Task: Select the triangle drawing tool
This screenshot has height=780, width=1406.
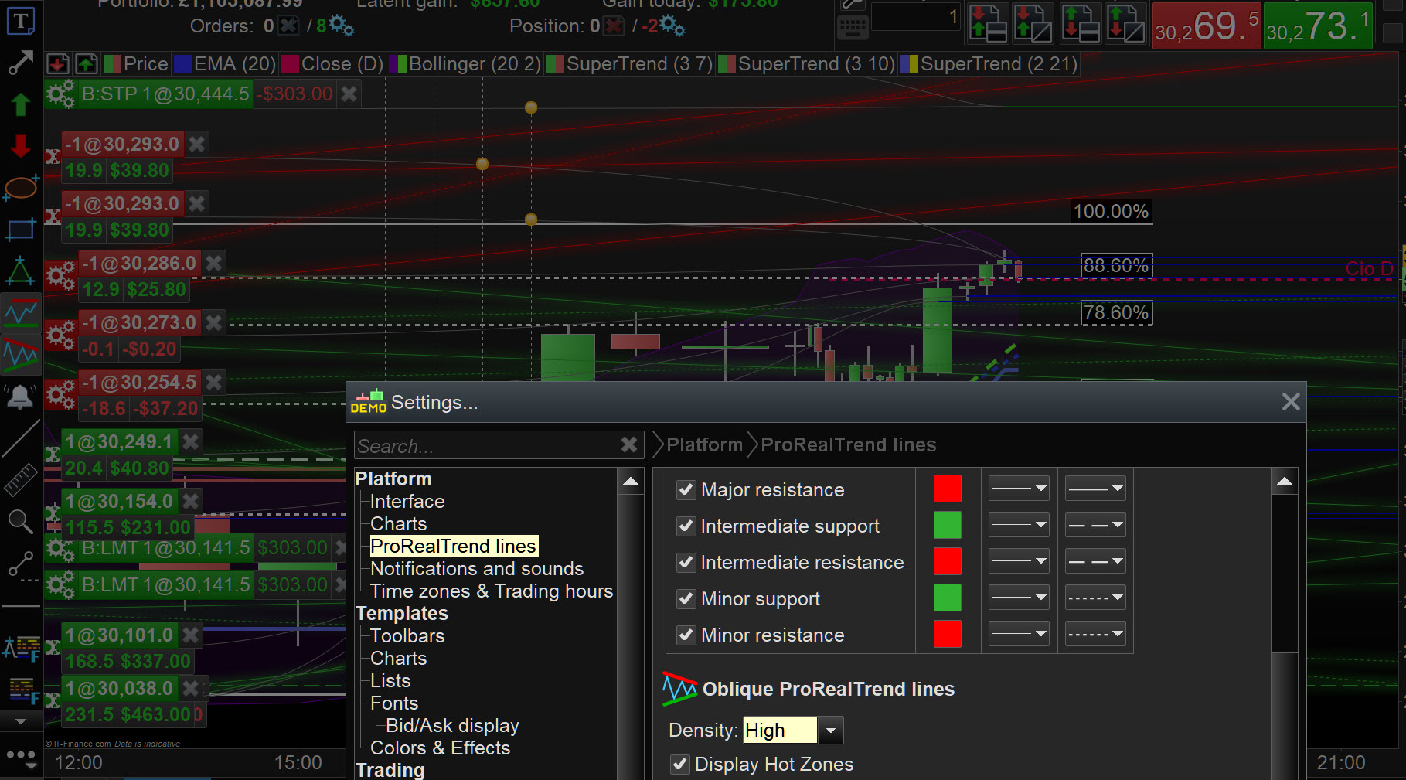Action: [x=20, y=271]
